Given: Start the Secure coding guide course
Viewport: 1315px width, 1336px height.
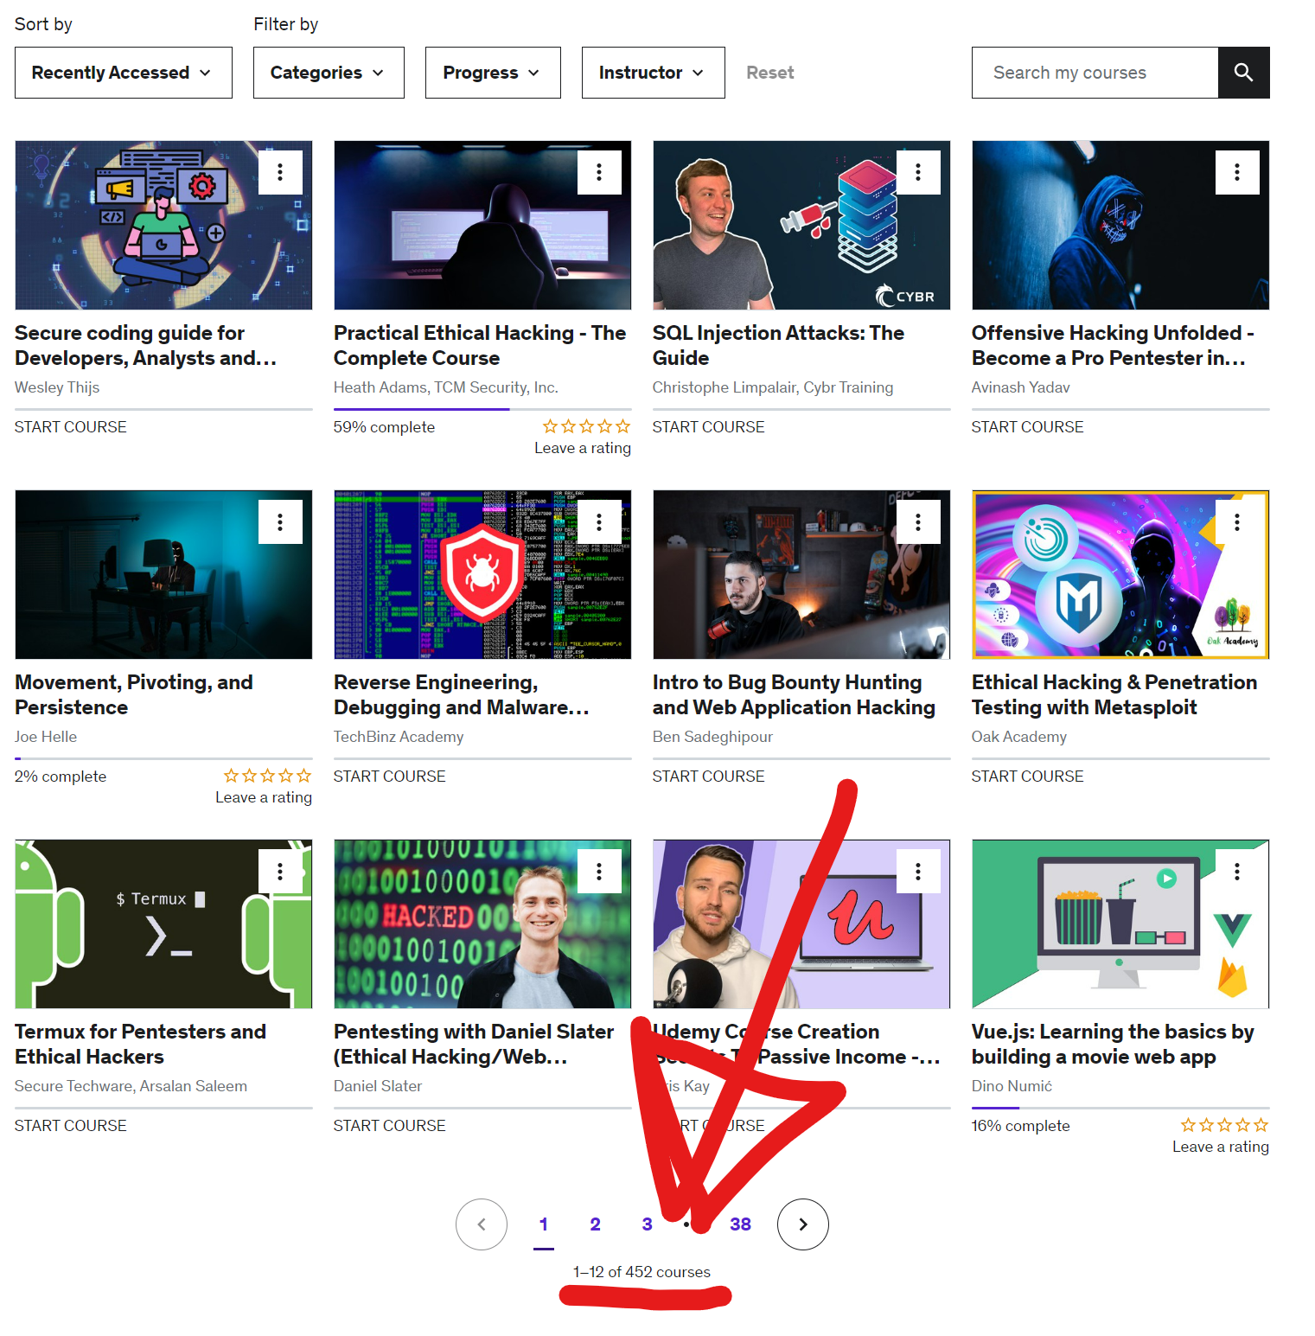Looking at the screenshot, I should pos(70,426).
